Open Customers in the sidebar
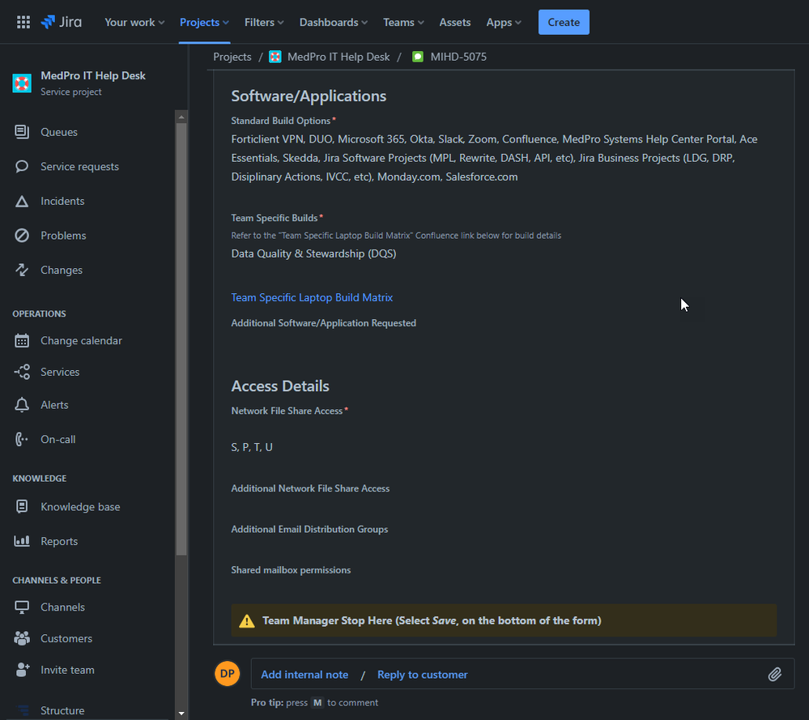809x720 pixels. (x=66, y=638)
